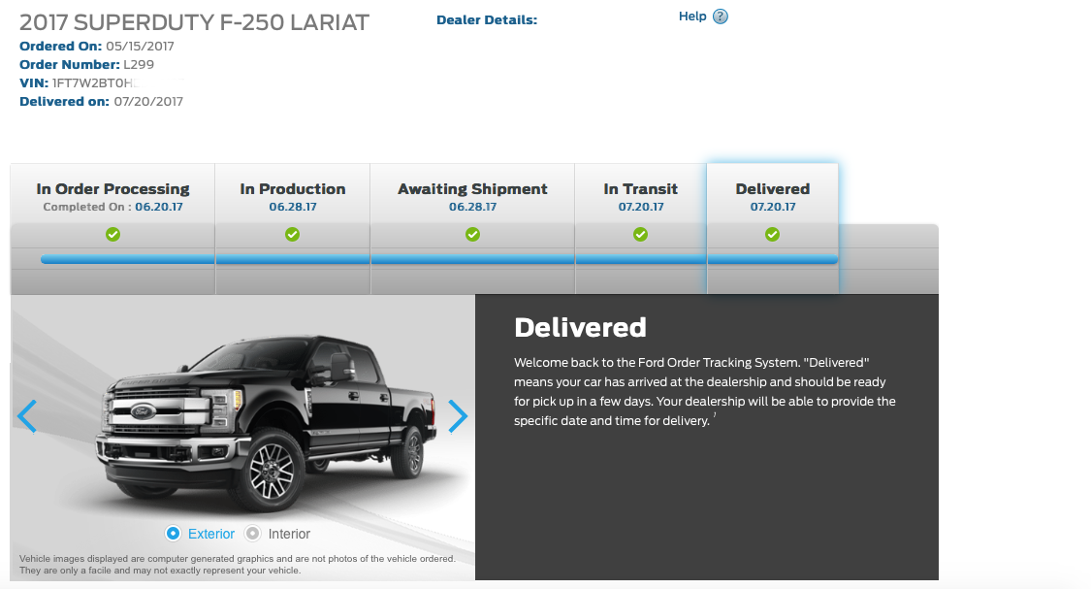Image resolution: width=1091 pixels, height=589 pixels.
Task: Click green checkmark under In Order Processing
Action: coord(112,235)
